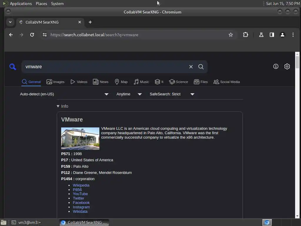The image size is (301, 226).
Task: Reload the current page
Action: [x=32, y=35]
